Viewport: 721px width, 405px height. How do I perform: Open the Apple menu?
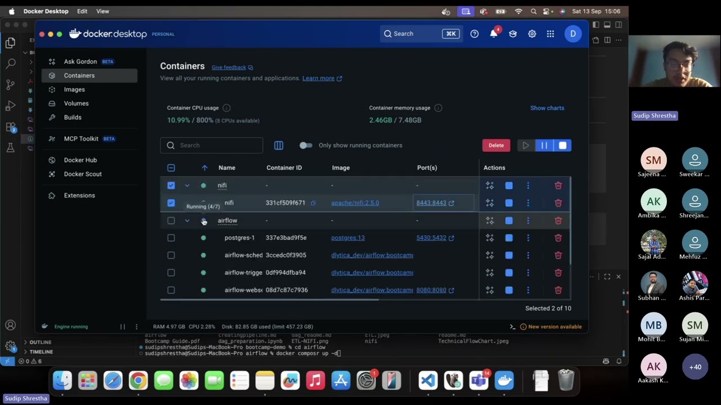coord(11,11)
